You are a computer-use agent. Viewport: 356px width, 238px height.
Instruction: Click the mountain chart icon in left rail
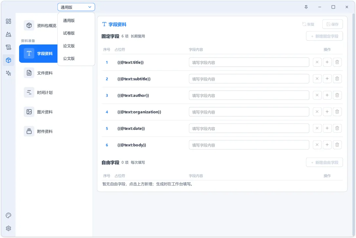pyautogui.click(x=8, y=34)
